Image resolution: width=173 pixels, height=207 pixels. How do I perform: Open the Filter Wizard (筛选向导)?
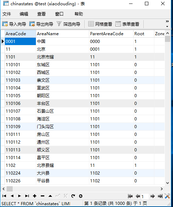click(x=69, y=24)
